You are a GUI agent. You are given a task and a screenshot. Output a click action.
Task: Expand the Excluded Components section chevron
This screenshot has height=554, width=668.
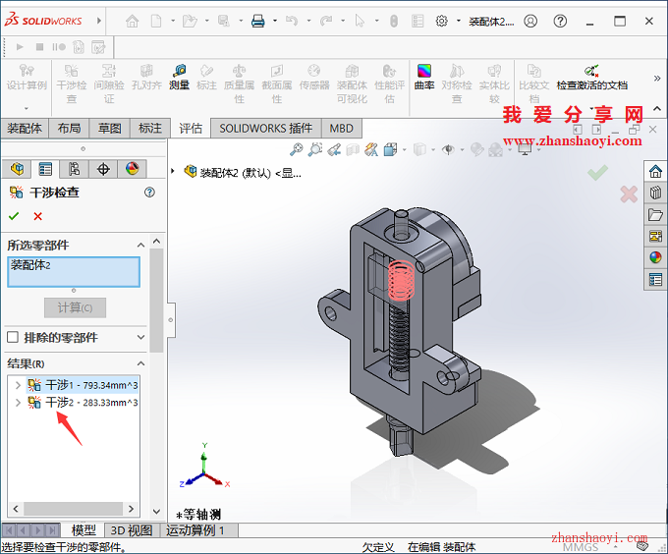tap(140, 337)
